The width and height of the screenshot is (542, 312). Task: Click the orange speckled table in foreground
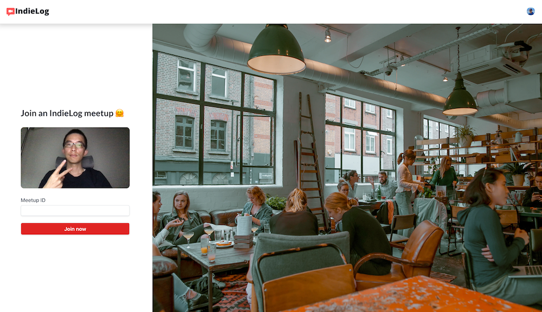pyautogui.click(x=408, y=295)
